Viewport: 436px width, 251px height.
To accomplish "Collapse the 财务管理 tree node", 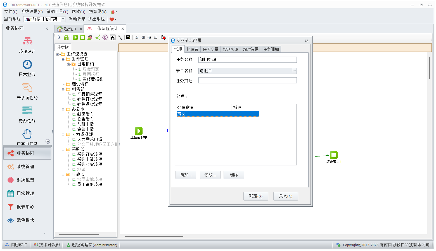I will [63, 59].
